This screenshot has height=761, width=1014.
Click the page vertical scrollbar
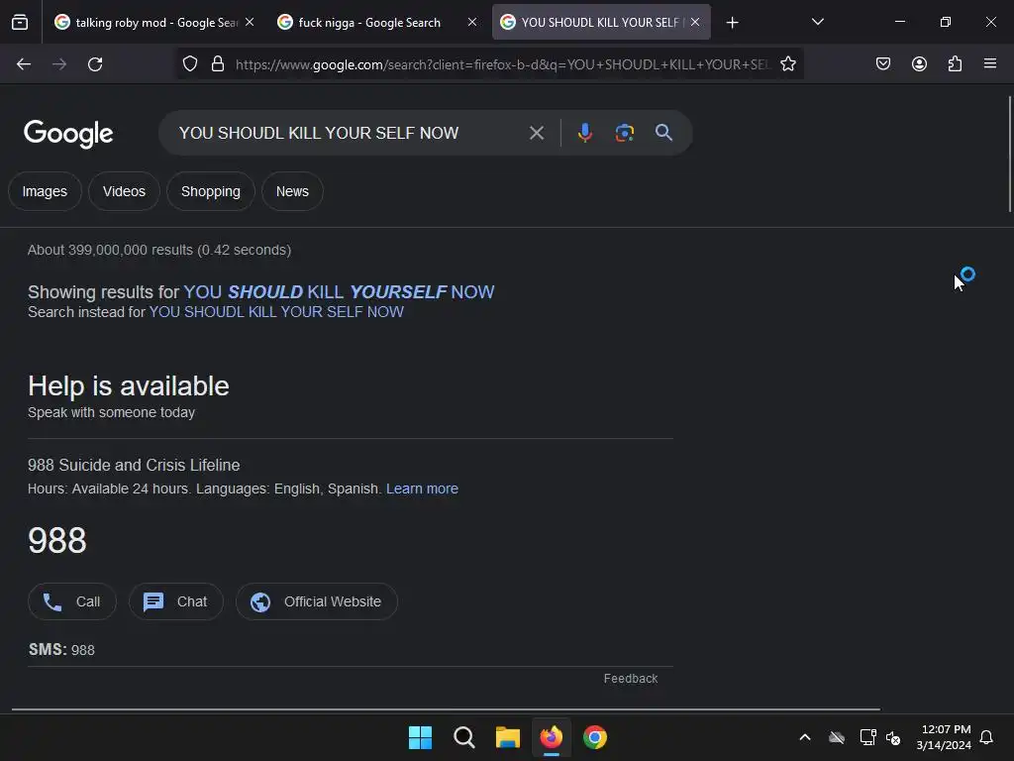click(1009, 154)
